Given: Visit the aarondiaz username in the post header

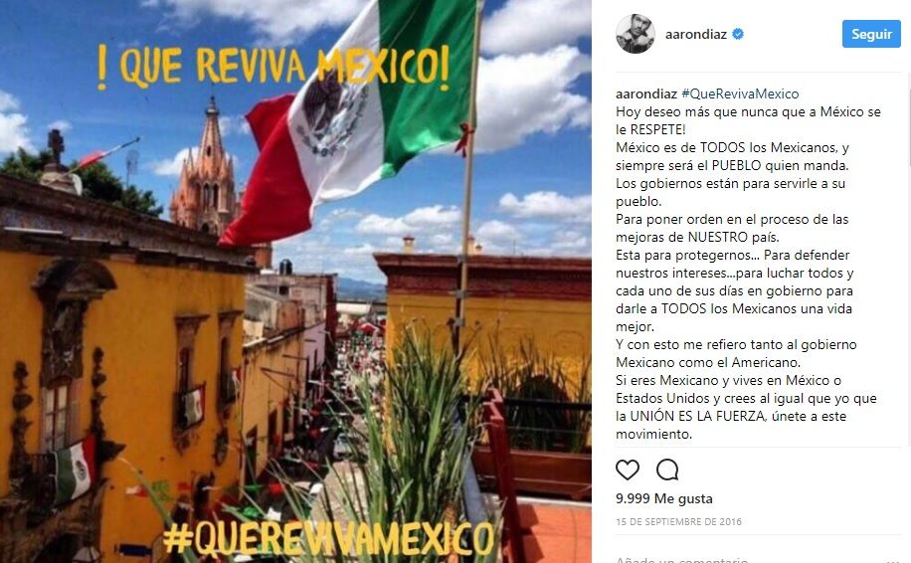Looking at the screenshot, I should click(696, 34).
